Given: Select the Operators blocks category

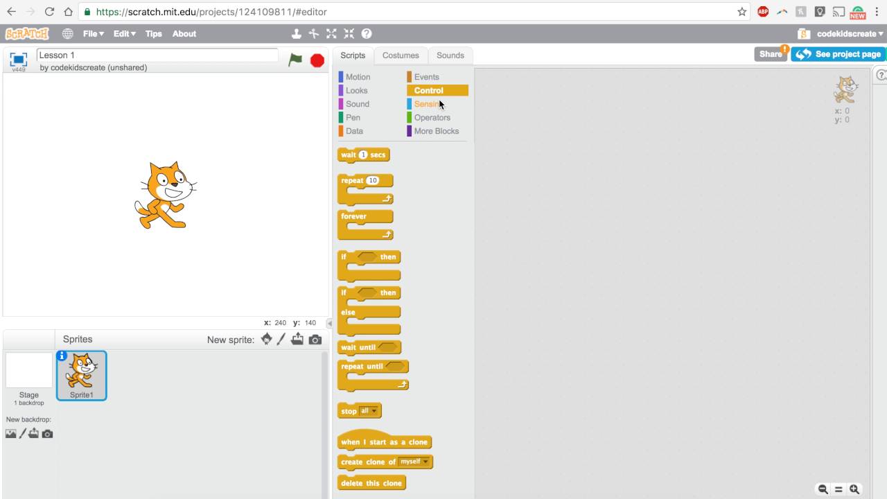Looking at the screenshot, I should (432, 117).
